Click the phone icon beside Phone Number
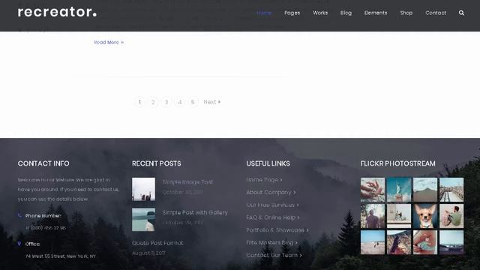 coord(19,215)
